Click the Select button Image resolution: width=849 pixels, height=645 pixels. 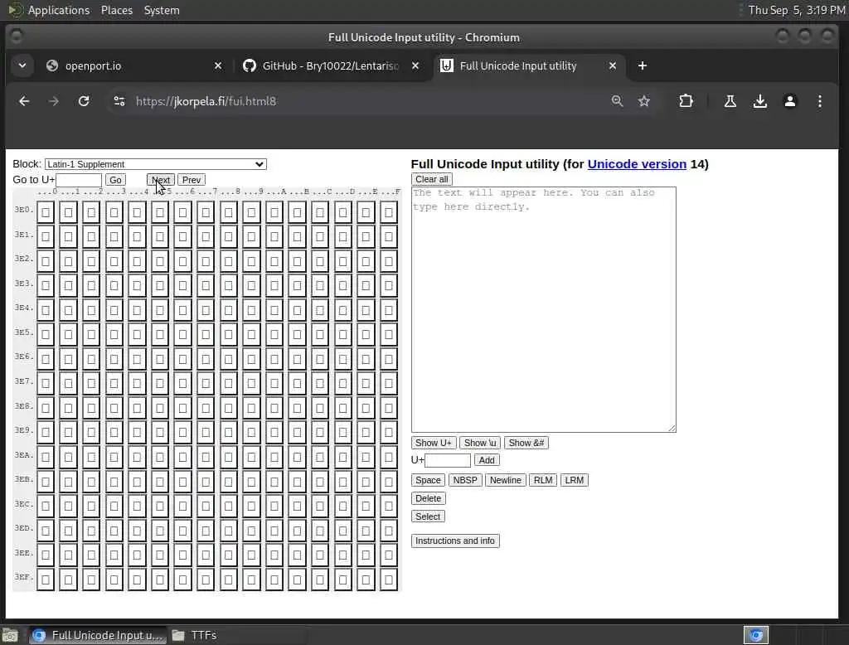428,516
